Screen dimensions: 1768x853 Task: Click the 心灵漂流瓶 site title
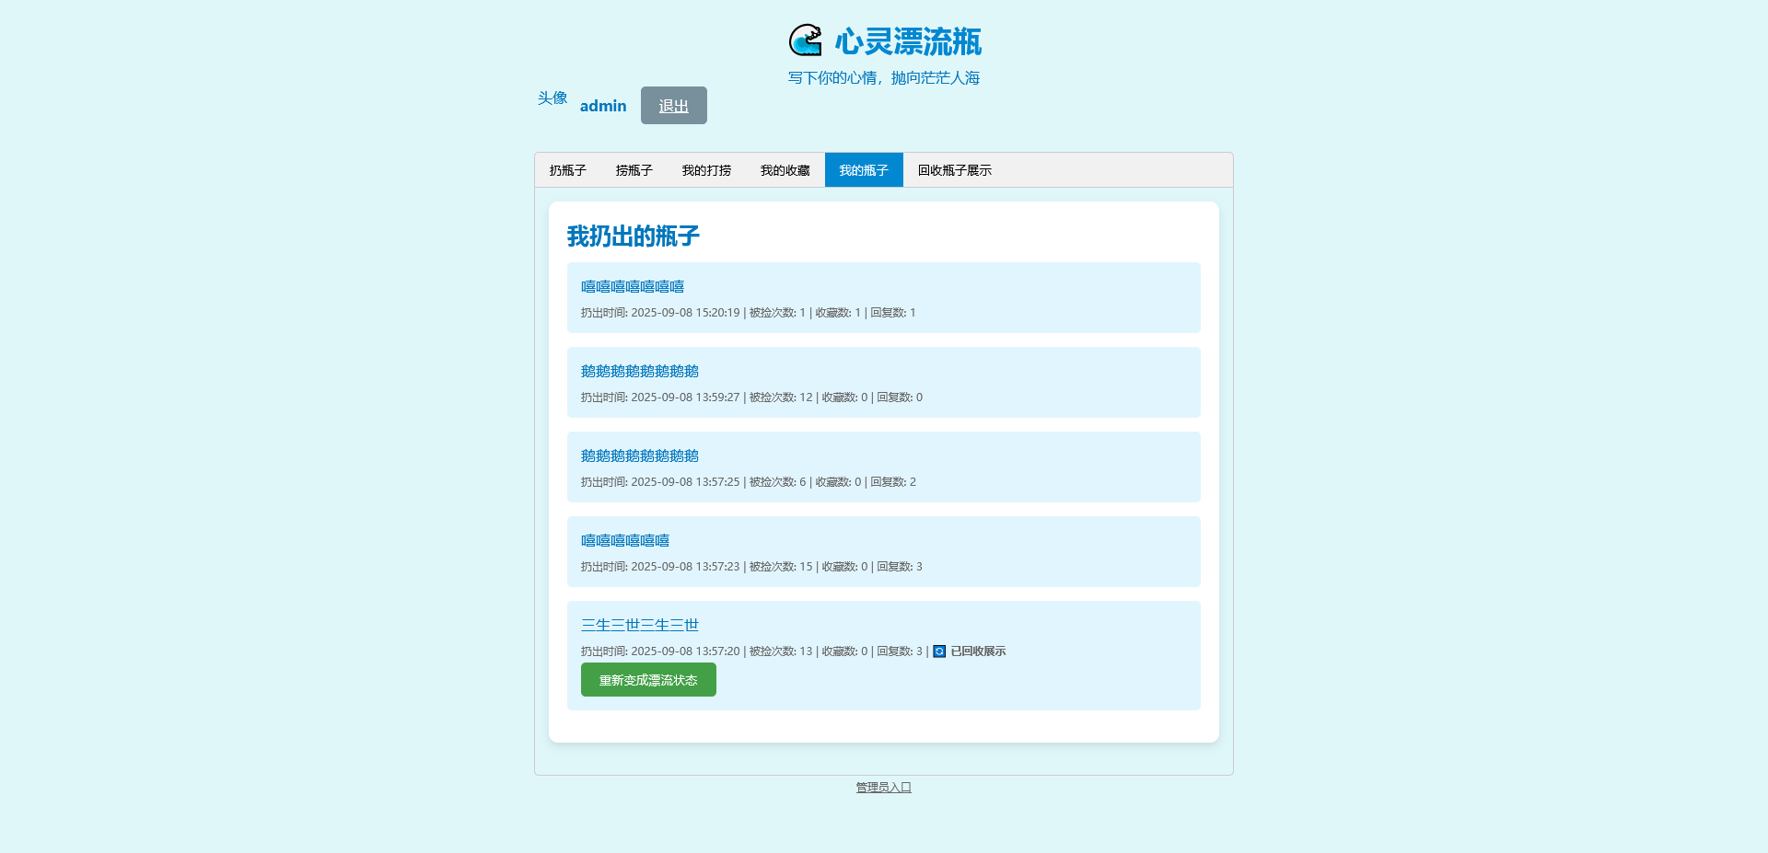coord(908,41)
